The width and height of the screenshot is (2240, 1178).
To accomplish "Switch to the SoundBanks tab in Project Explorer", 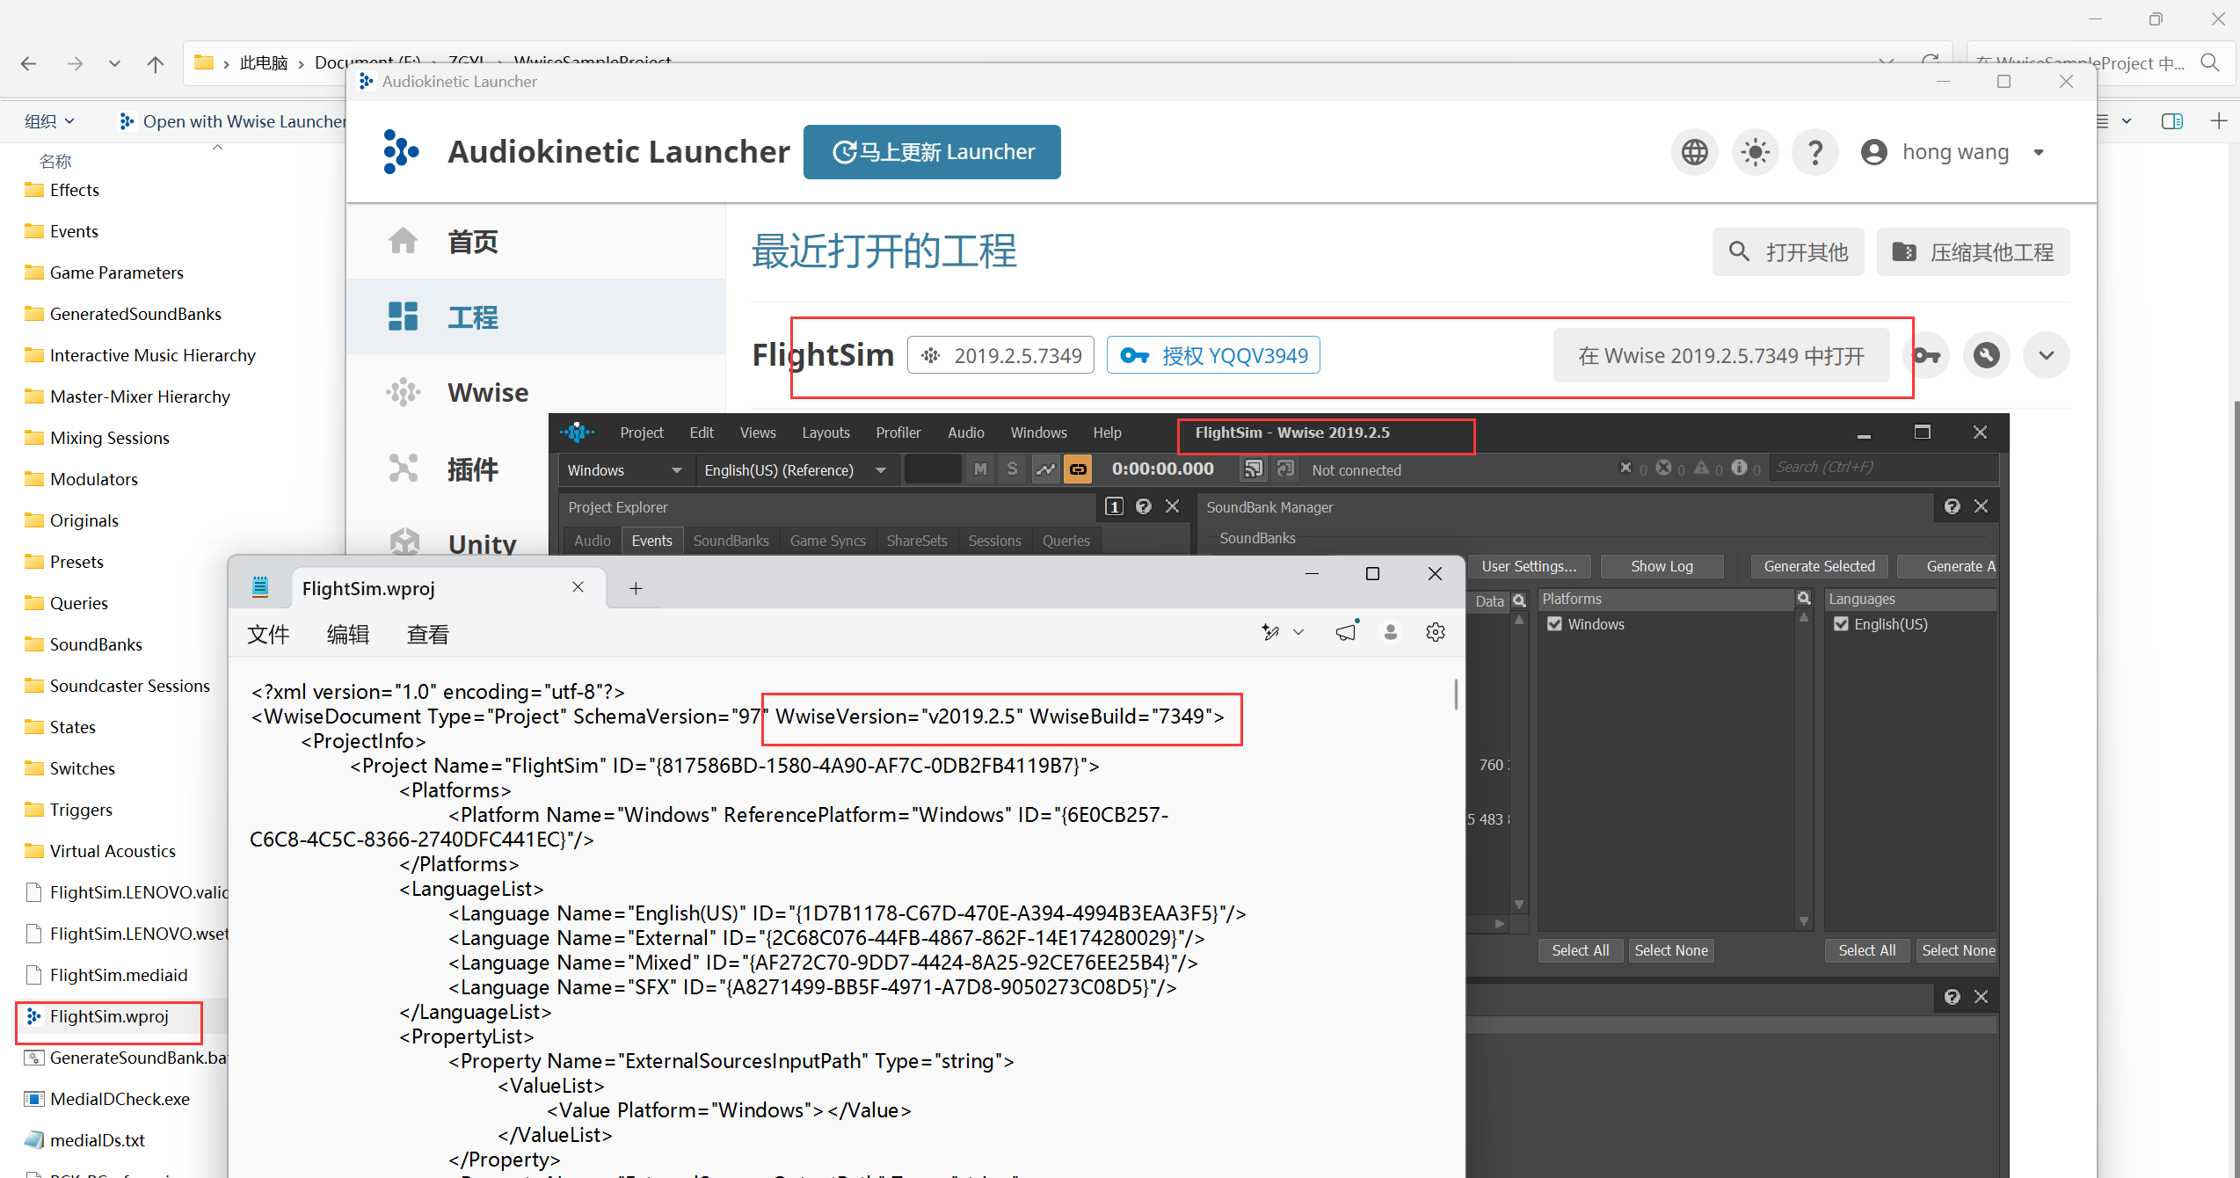I will [x=731, y=541].
